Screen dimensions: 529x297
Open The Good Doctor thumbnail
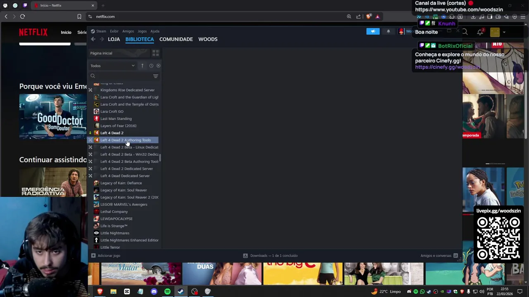pyautogui.click(x=53, y=117)
